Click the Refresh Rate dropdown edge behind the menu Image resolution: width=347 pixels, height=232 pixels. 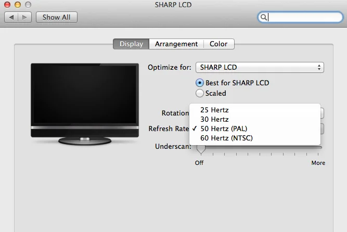coord(322,128)
